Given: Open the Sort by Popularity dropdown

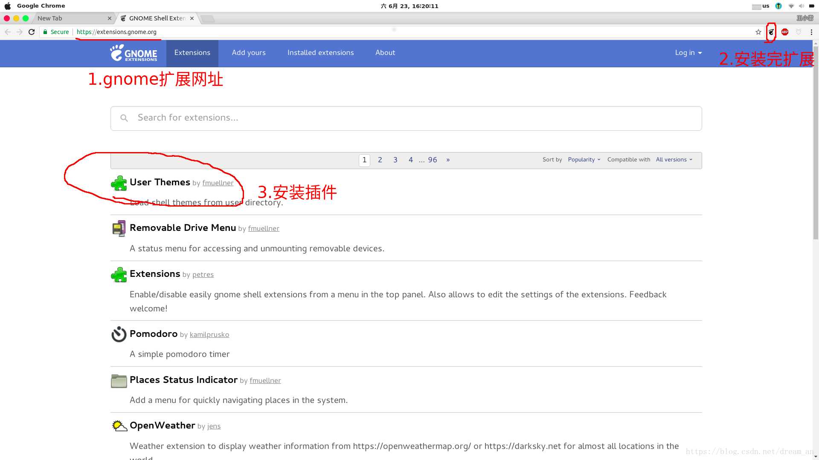Looking at the screenshot, I should coord(584,160).
